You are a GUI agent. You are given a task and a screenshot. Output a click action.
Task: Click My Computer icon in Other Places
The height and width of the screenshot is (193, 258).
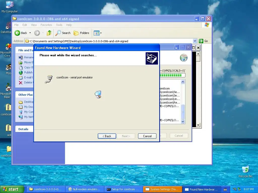click(21, 112)
